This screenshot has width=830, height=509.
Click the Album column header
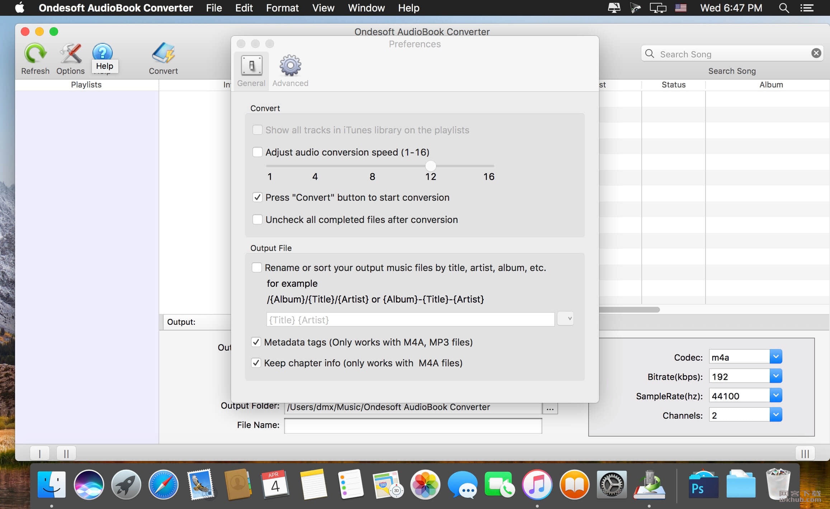(x=771, y=85)
